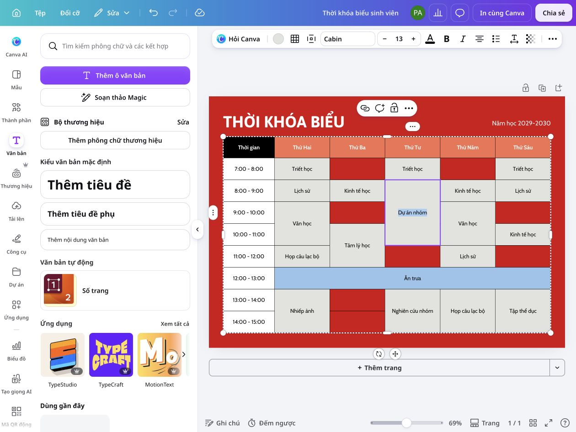Open Dự án projects panel
Image resolution: width=576 pixels, height=432 pixels.
tap(16, 276)
